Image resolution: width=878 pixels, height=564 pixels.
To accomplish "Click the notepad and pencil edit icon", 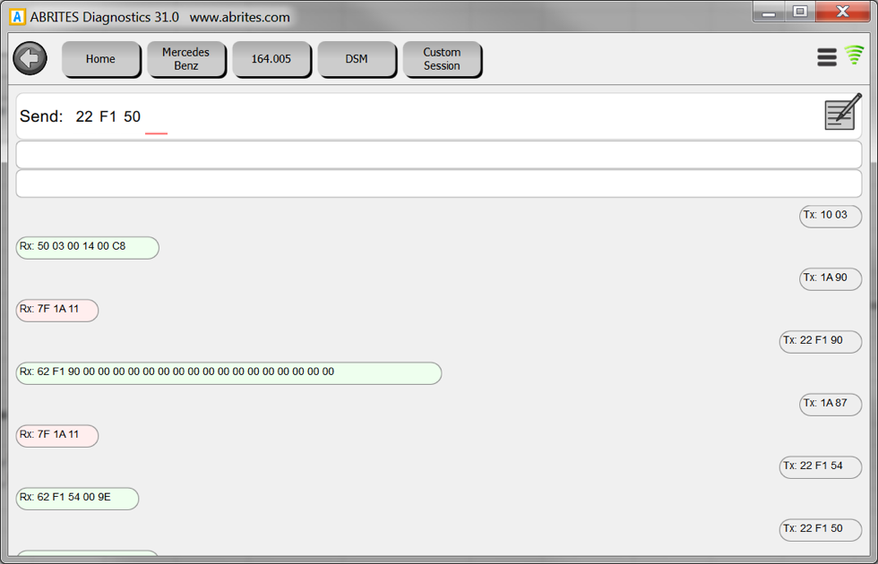I will 843,112.
